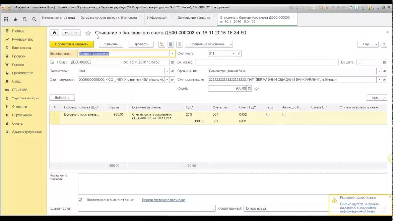Click the Статья по возврату аванс... column header
The height and width of the screenshot is (221, 393).
tap(360, 107)
